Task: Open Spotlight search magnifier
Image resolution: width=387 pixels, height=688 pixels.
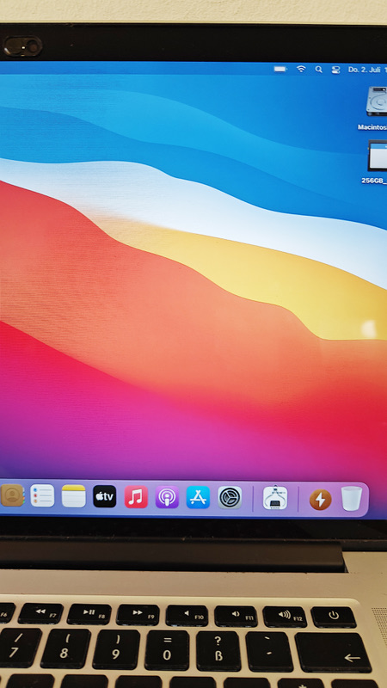Action: pos(318,70)
